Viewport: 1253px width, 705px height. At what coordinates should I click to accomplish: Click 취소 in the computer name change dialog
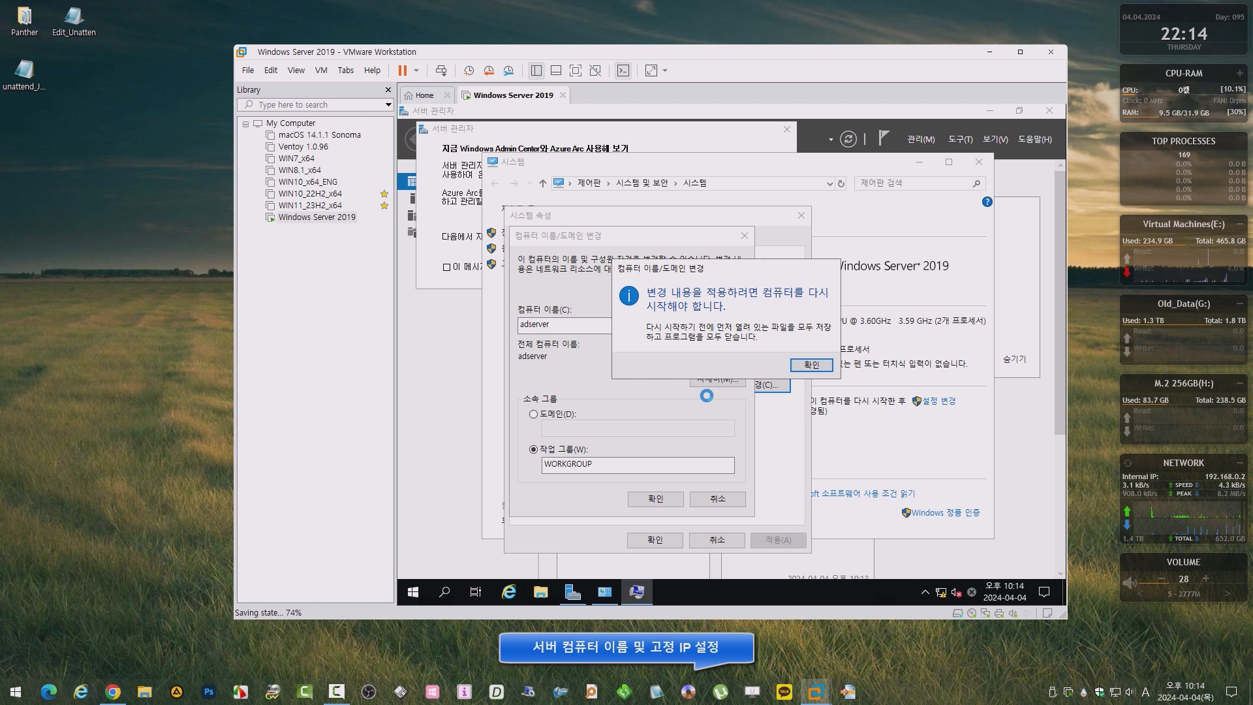click(x=717, y=499)
